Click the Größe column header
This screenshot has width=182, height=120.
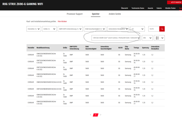65,48
